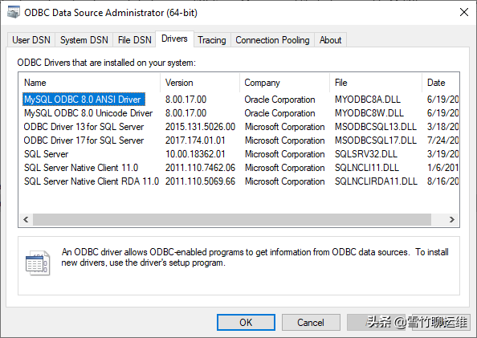The width and height of the screenshot is (477, 338).
Task: Click the SQLNCLIRDA11.DLL file cell
Action: tap(376, 181)
